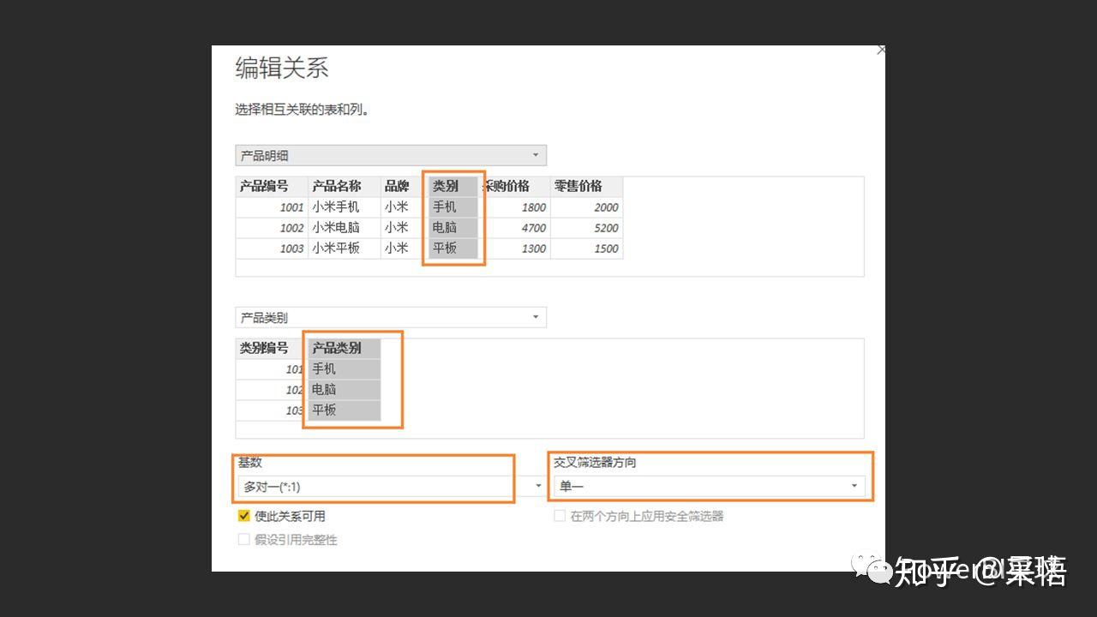Close the 编辑关系 dialog
The image size is (1097, 617).
(882, 50)
